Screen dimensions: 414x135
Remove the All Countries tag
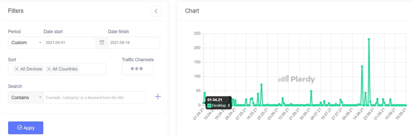49,69
